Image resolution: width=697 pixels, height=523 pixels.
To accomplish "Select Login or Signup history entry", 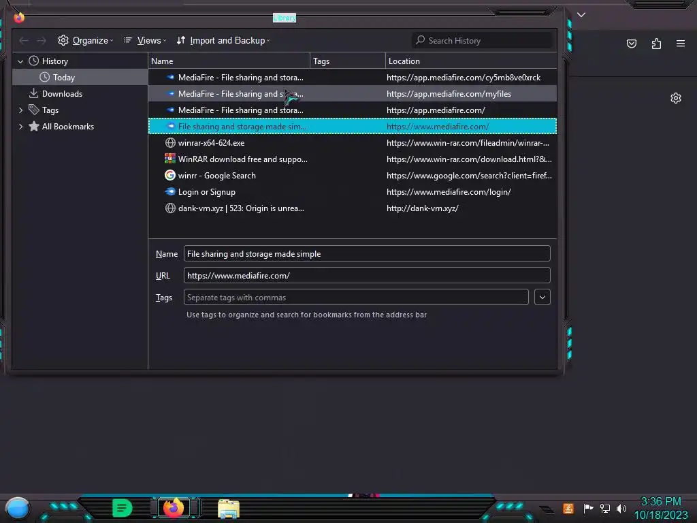I will 353,192.
